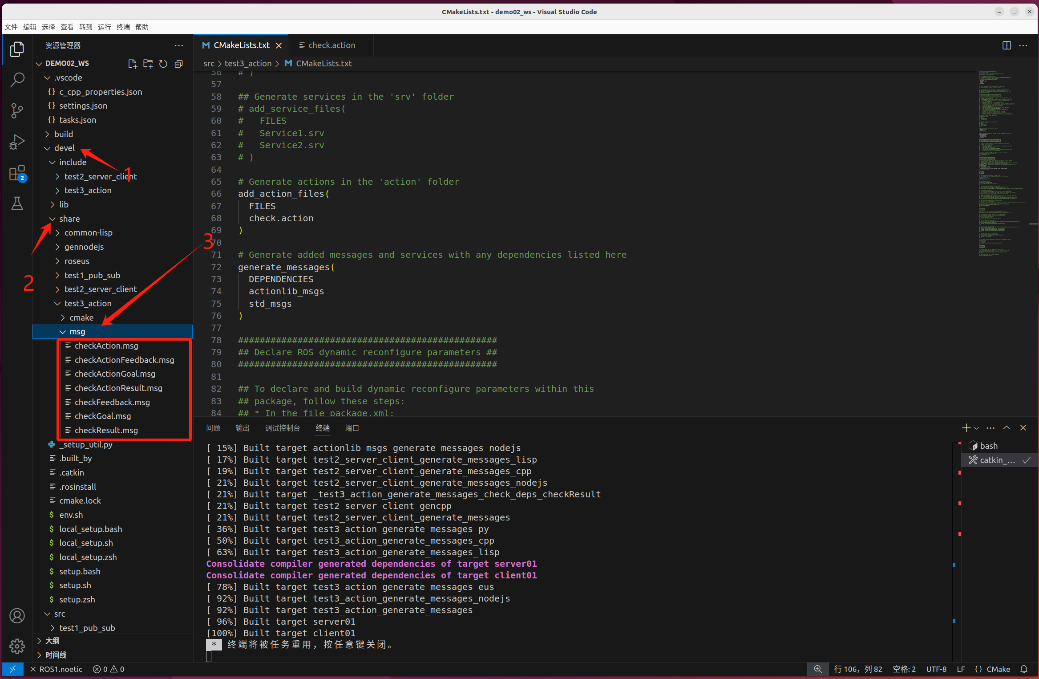Switch to check.action editor tab

[332, 45]
